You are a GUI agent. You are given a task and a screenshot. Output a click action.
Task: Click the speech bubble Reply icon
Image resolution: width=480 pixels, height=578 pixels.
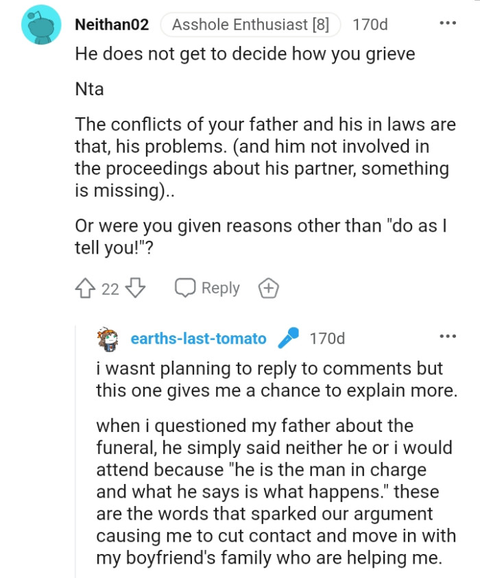tap(184, 288)
